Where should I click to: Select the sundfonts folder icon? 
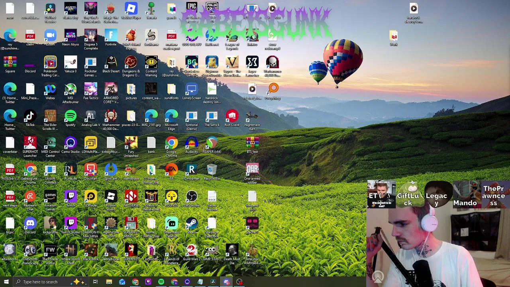171,91
